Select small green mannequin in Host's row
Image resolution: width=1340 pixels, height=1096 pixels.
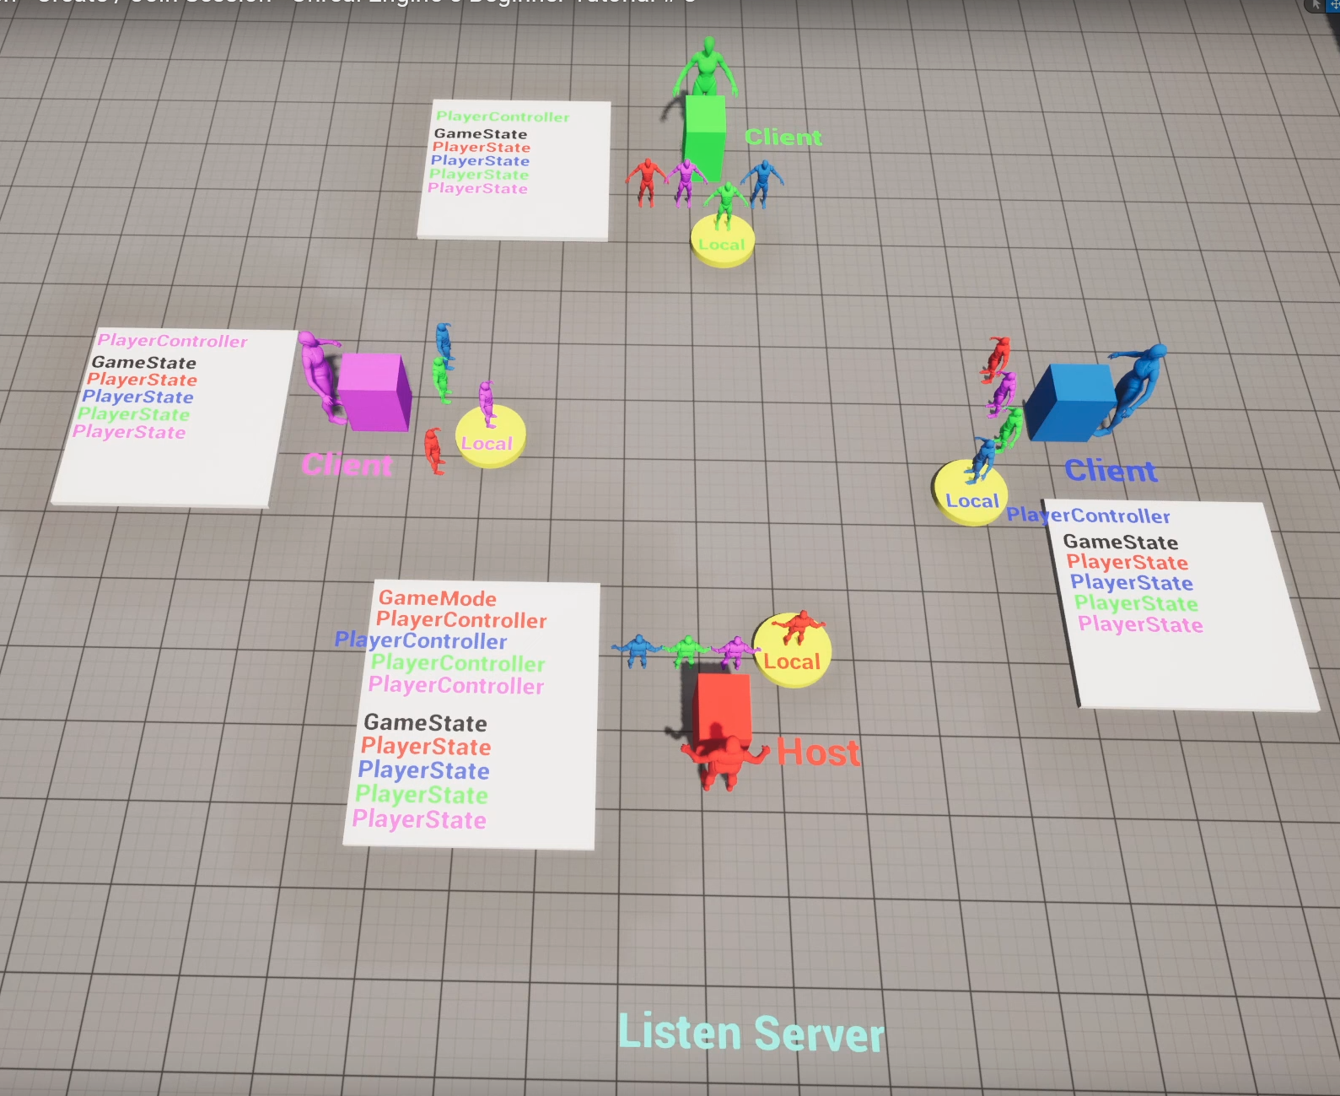[x=687, y=651]
